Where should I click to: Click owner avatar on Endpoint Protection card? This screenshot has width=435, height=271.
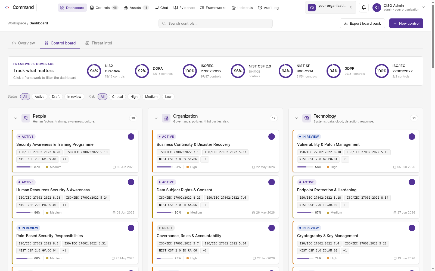pos(412,182)
